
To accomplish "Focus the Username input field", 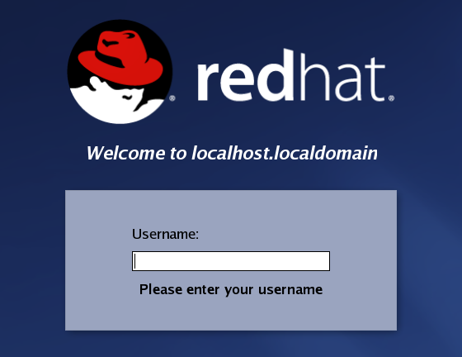I will coord(231,261).
